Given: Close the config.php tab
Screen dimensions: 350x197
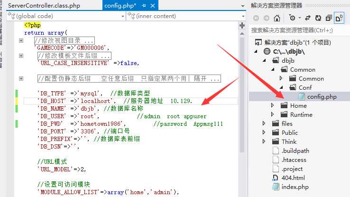Looking at the screenshot, I should point(153,6).
